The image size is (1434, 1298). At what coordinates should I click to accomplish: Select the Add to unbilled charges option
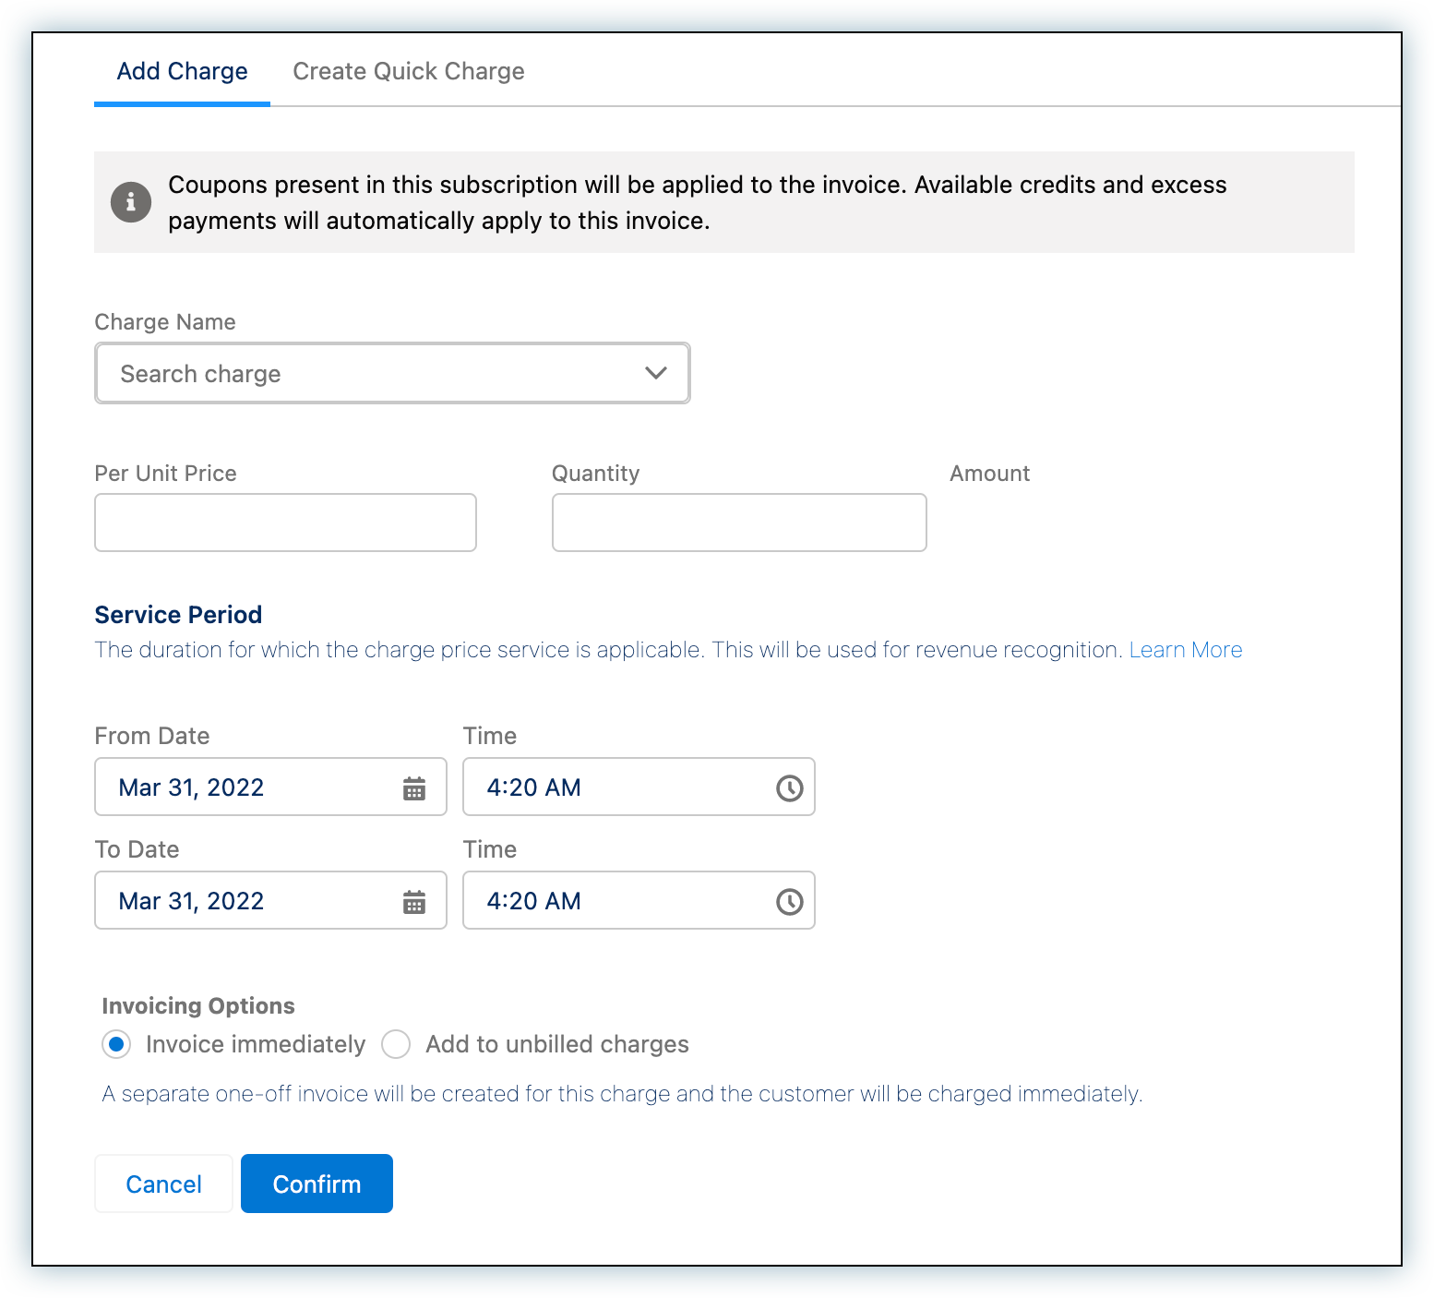tap(396, 1044)
